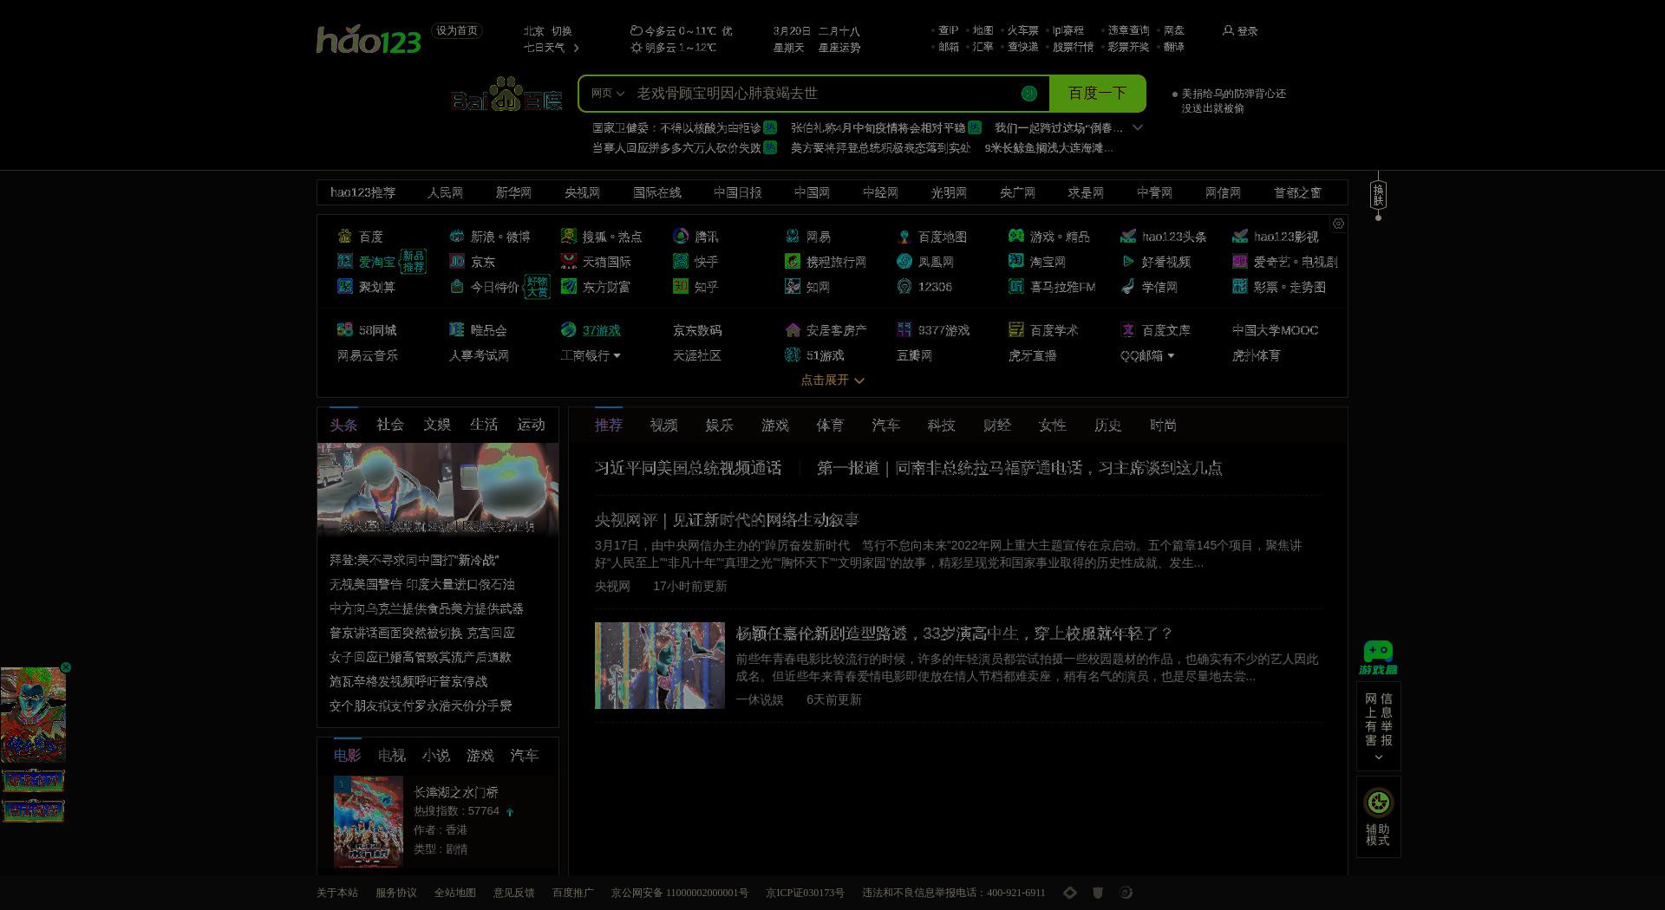Open the 百度文库 icon link

[x=1127, y=329]
